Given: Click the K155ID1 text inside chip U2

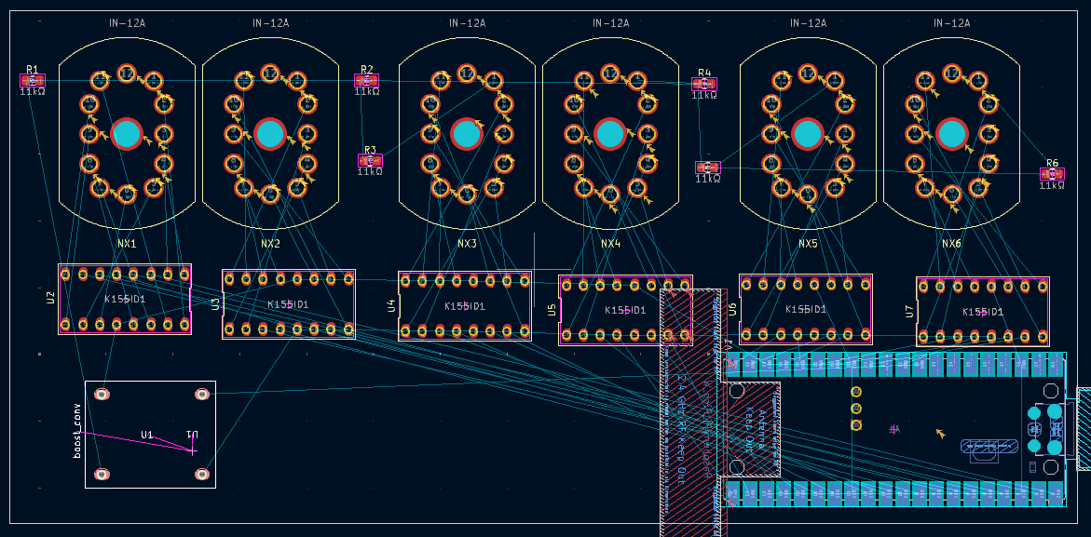Looking at the screenshot, I should pos(125,300).
